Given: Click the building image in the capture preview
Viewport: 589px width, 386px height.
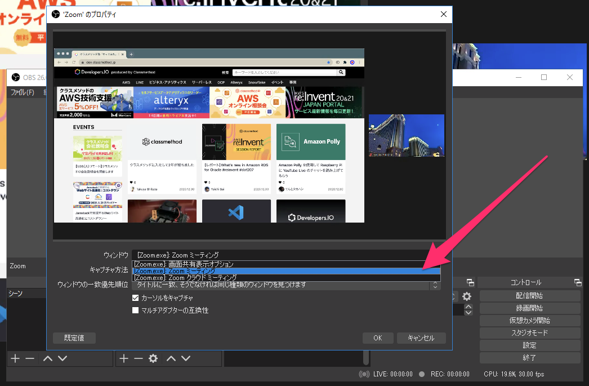Looking at the screenshot, I should coord(407,135).
